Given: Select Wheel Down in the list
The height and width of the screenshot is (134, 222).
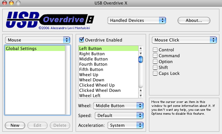Looking at the screenshot, I should click(108, 80).
